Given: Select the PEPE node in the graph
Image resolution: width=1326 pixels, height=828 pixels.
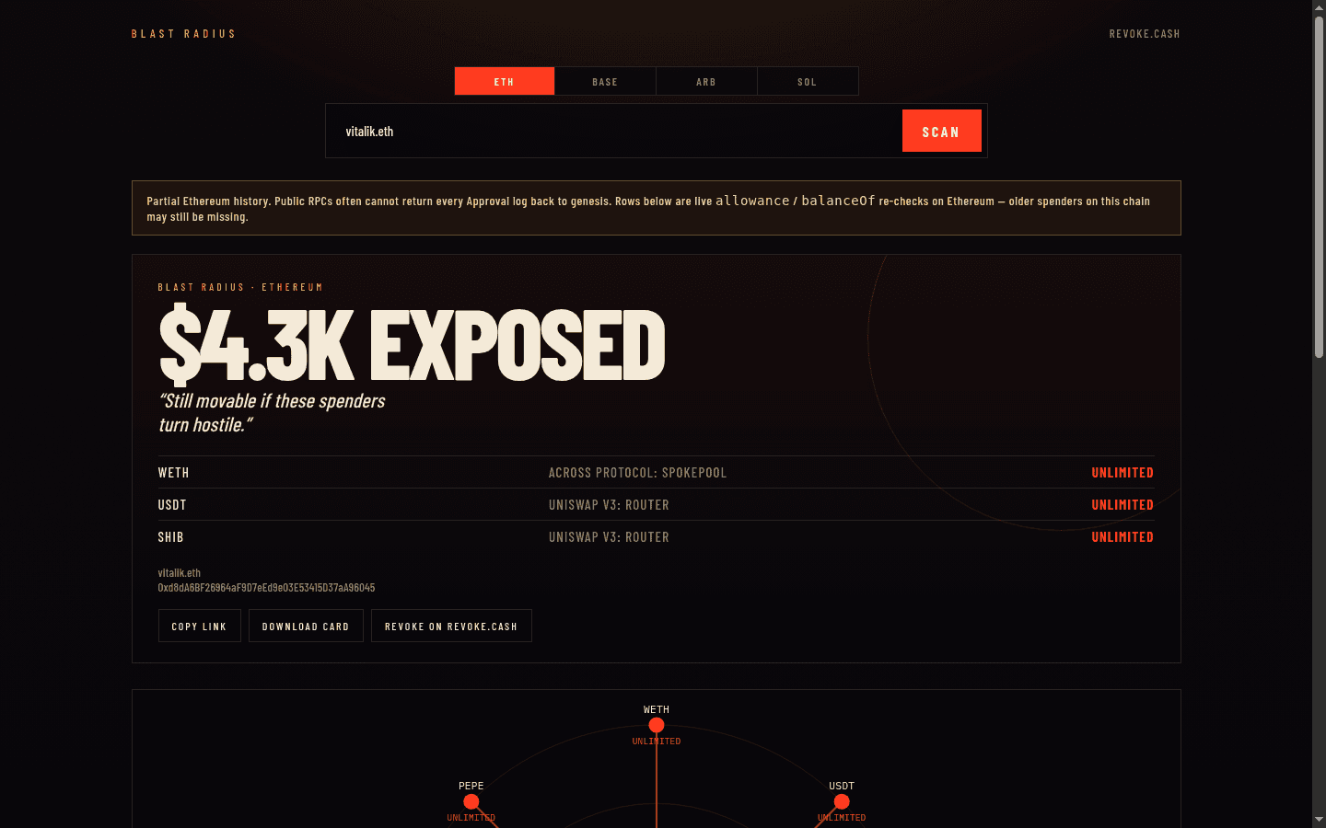Looking at the screenshot, I should point(471,801).
